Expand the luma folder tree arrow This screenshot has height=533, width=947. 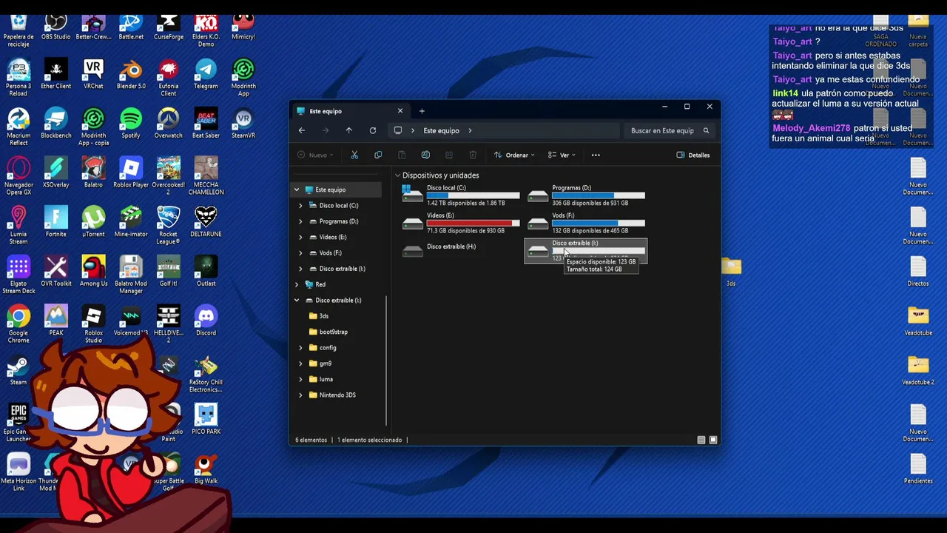point(300,379)
